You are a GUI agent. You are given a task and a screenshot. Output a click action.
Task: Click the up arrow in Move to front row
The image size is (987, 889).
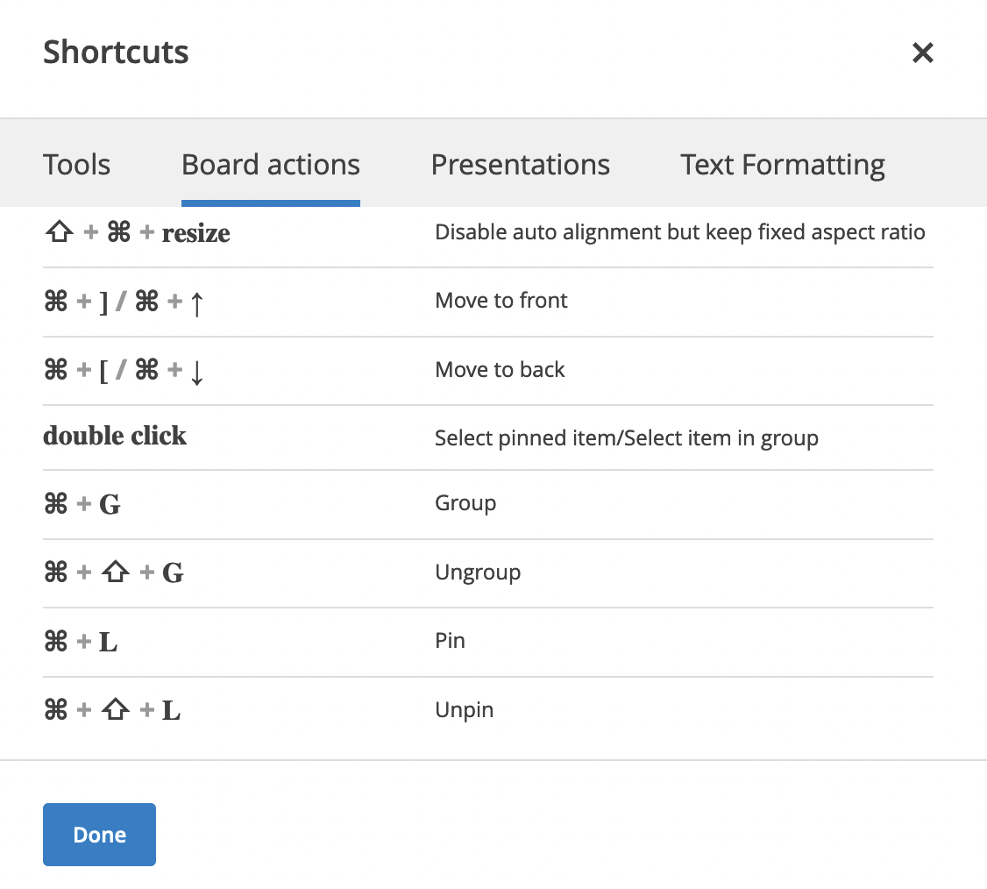(x=196, y=303)
